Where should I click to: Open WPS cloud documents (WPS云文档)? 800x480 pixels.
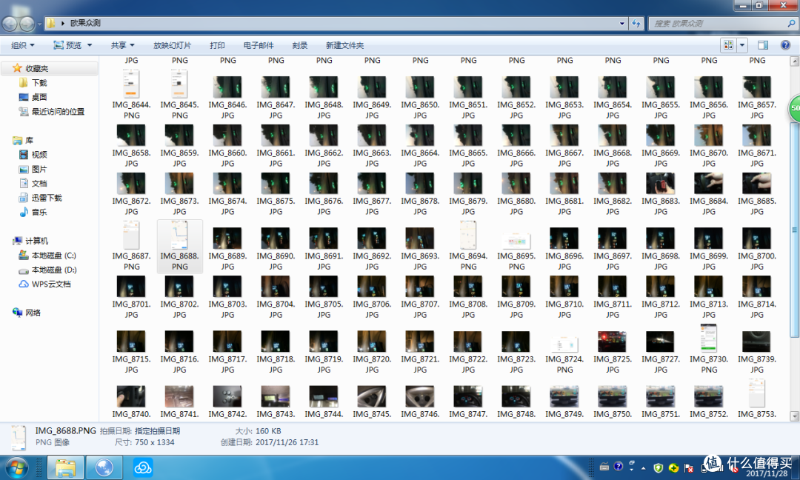tap(44, 284)
